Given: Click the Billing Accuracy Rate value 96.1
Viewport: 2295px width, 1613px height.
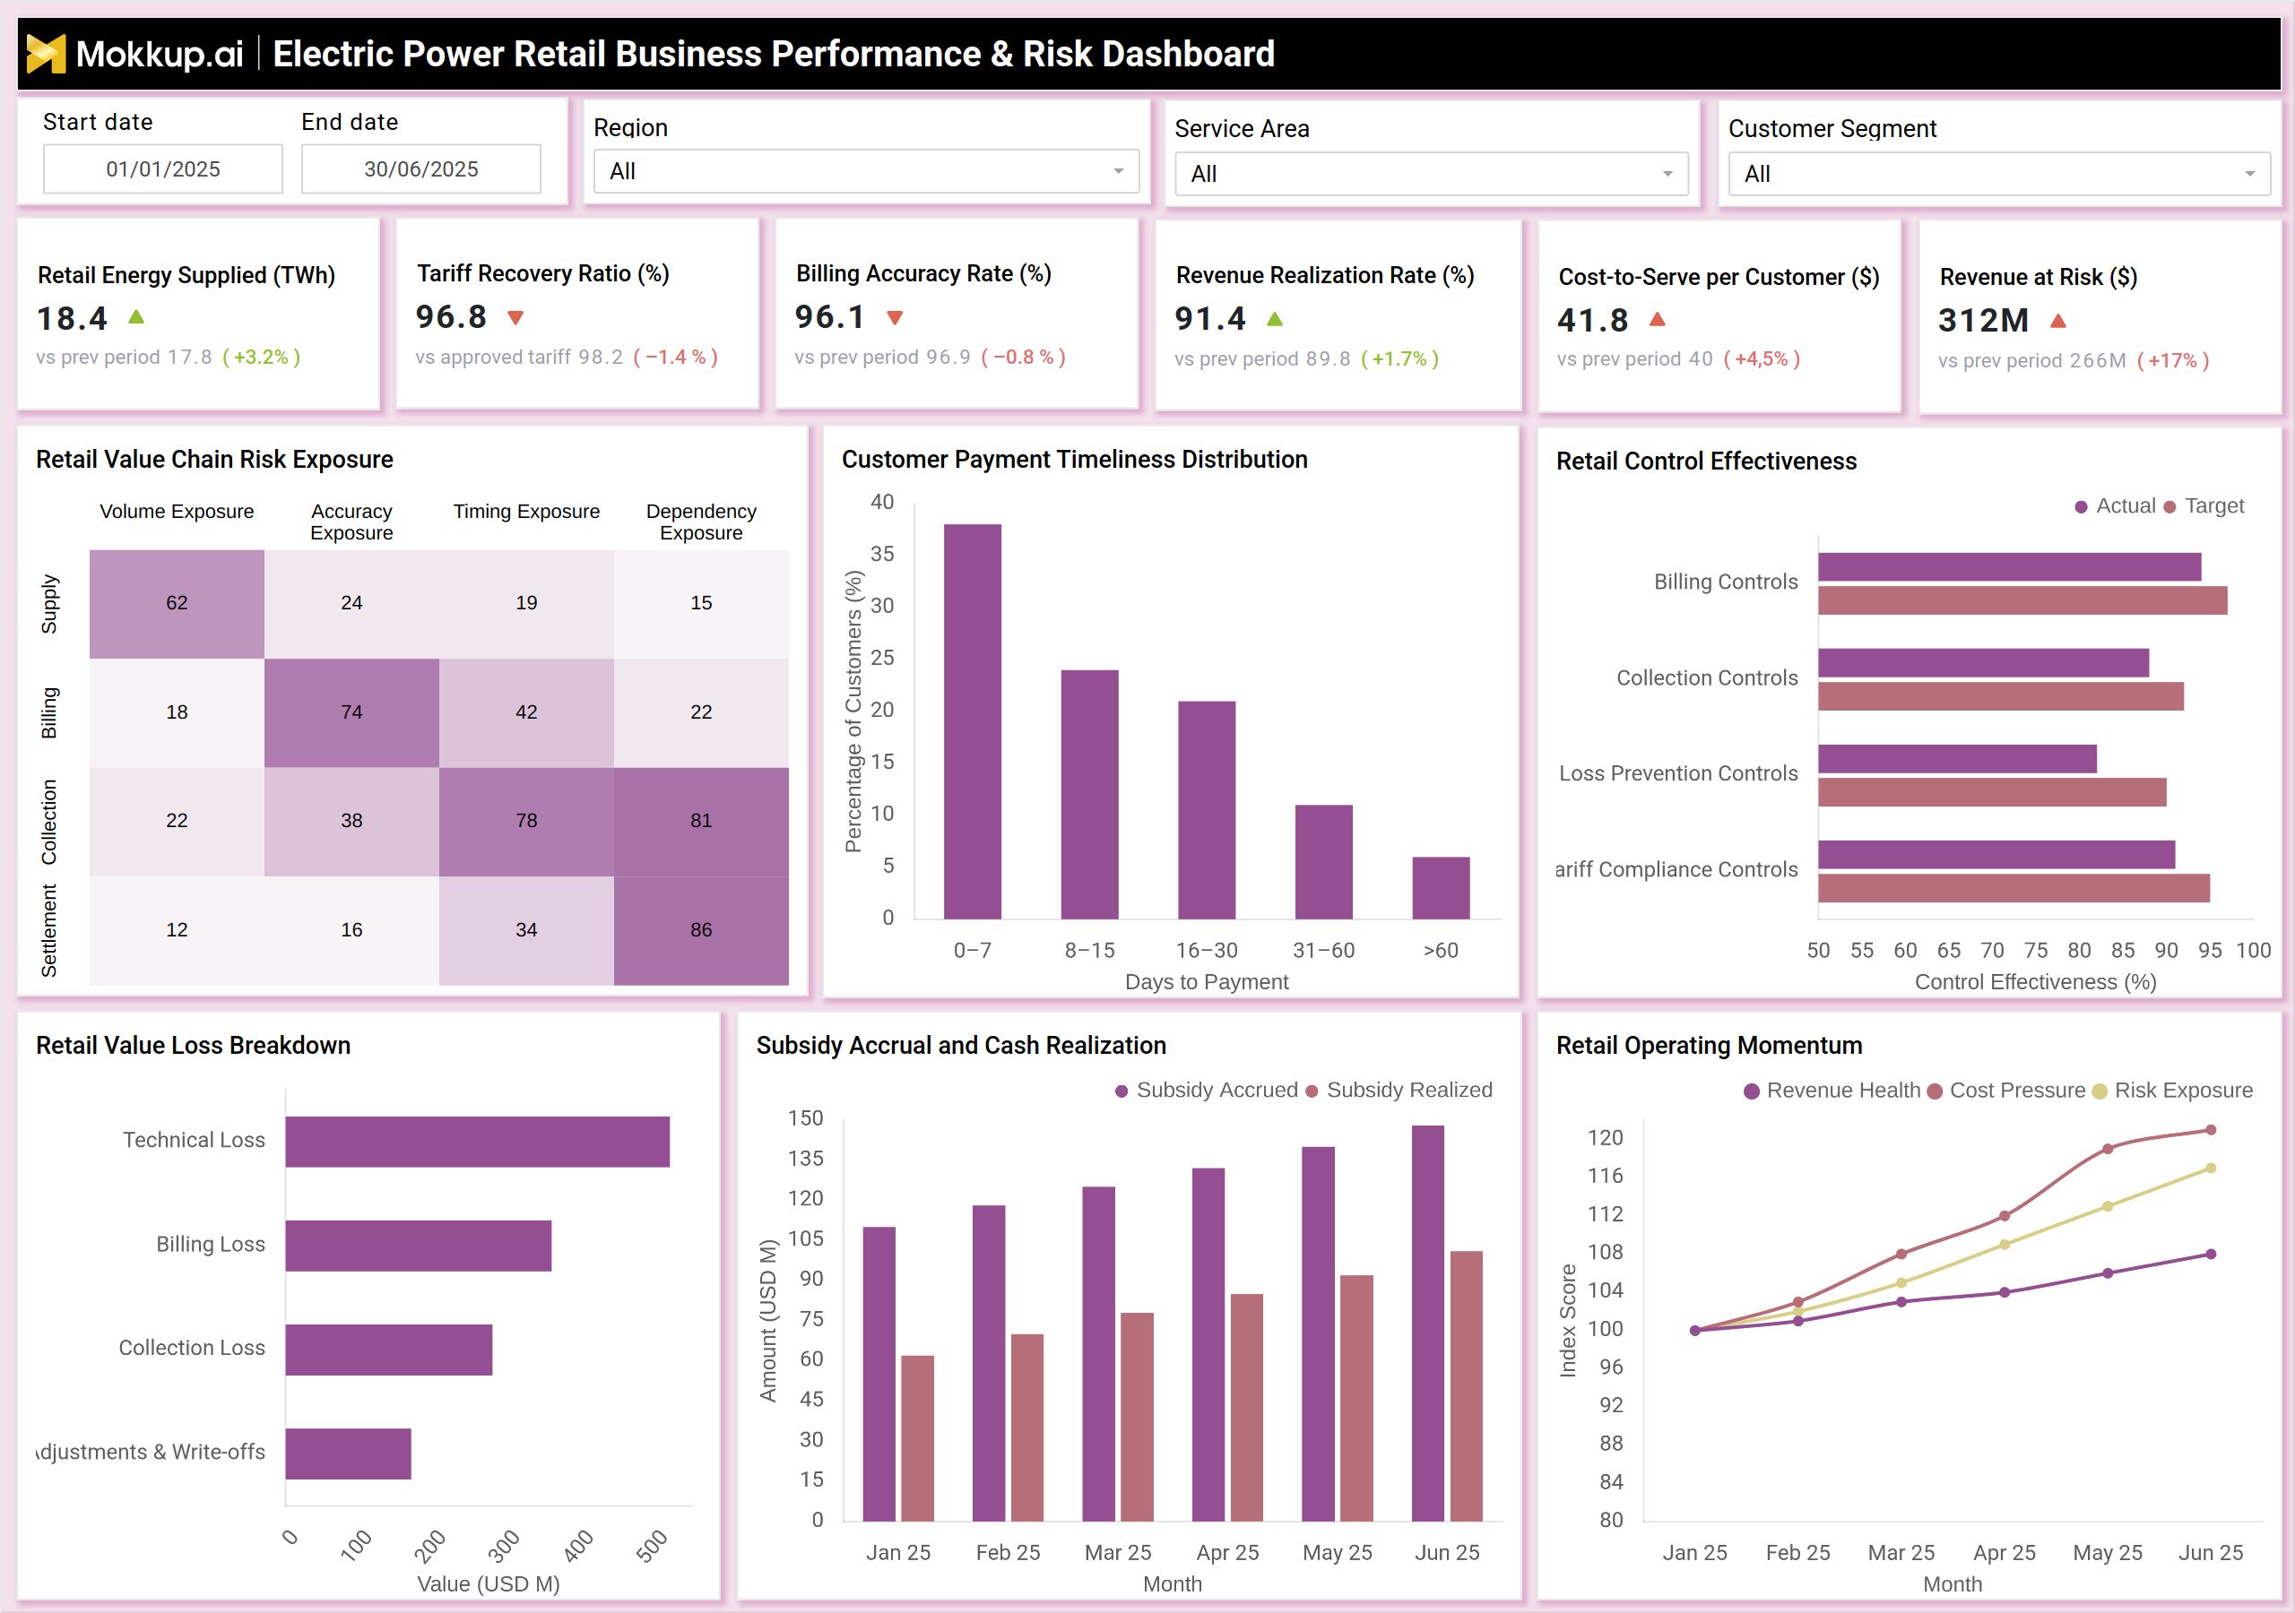Looking at the screenshot, I should click(x=829, y=318).
